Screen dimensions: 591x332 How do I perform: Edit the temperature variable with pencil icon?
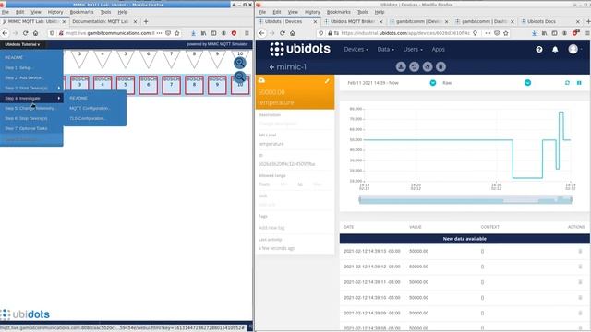pos(327,81)
